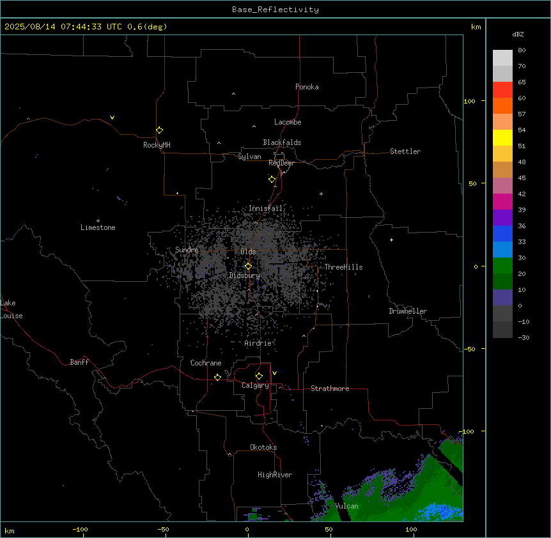Select the yellow diamond marker above Calgary label
This screenshot has height=538, width=551.
click(x=259, y=376)
